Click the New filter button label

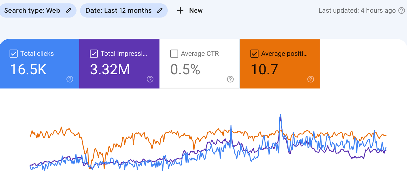coord(196,10)
